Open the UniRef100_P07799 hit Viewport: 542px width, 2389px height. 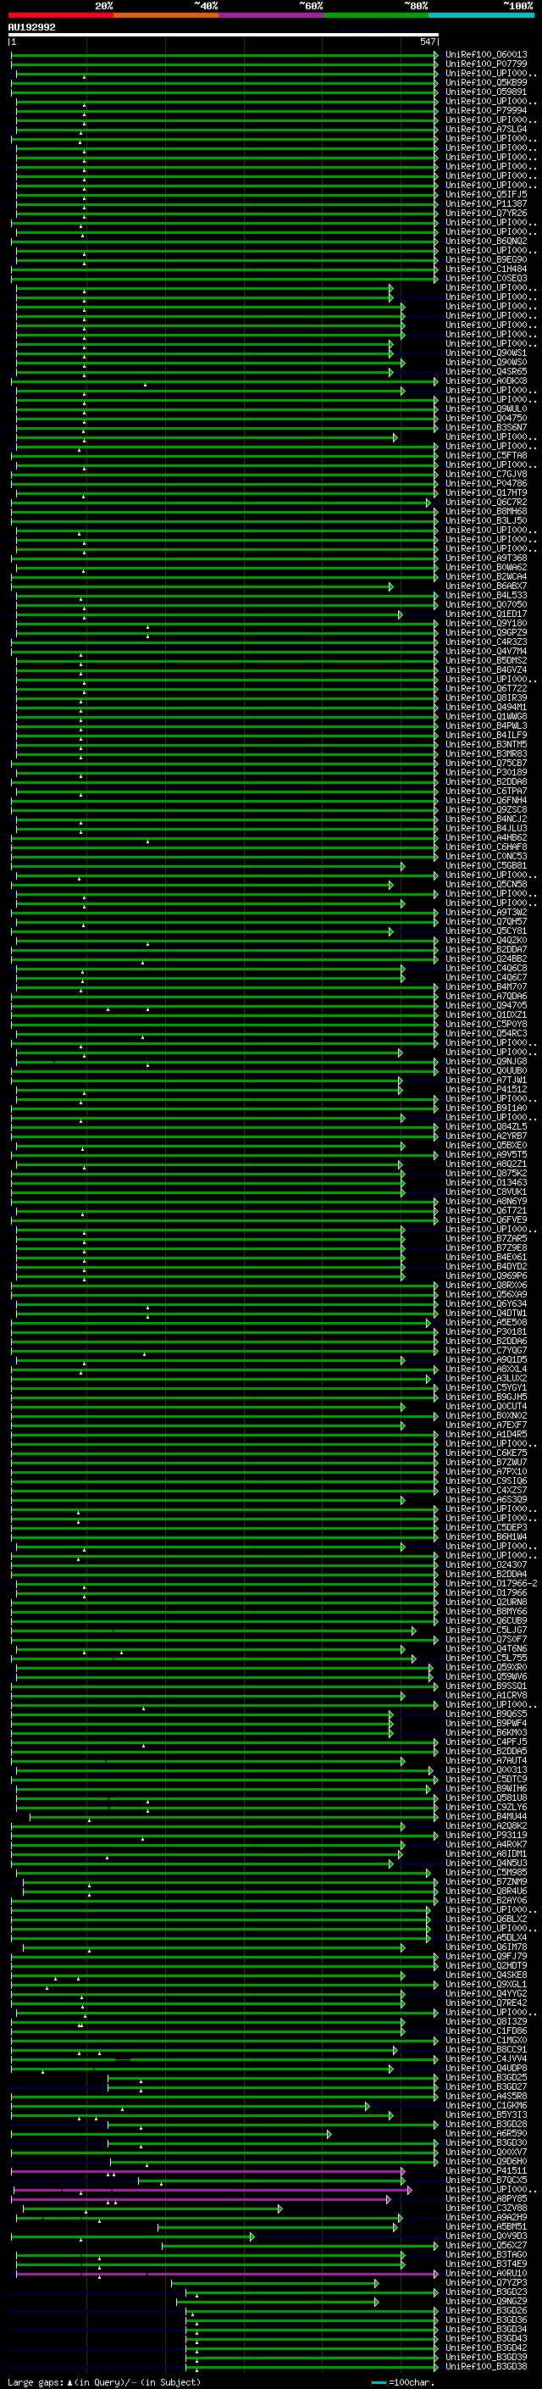pos(486,64)
